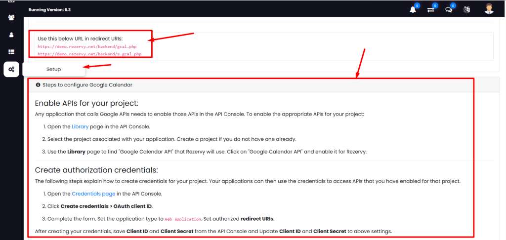506x240 pixels.
Task: Click the 'Steps to configure Google Calendar' header
Action: (x=87, y=85)
